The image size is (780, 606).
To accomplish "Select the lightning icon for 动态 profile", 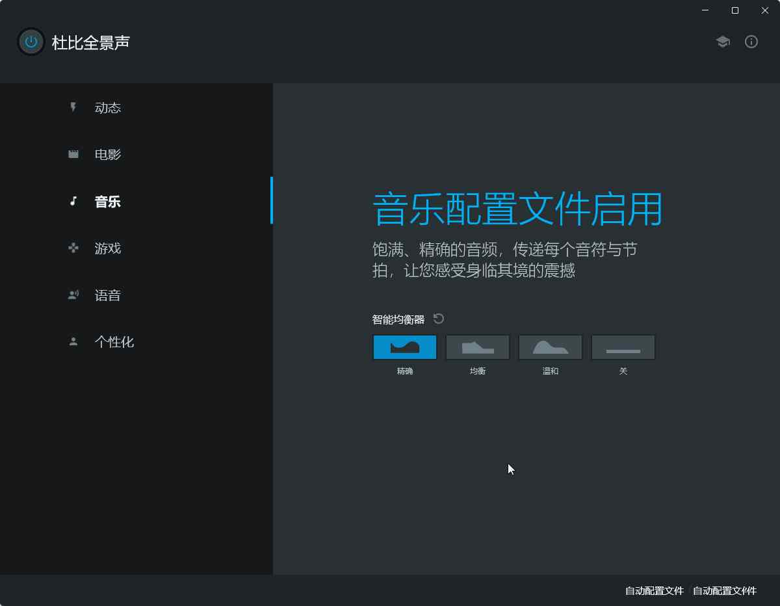I will (x=73, y=107).
